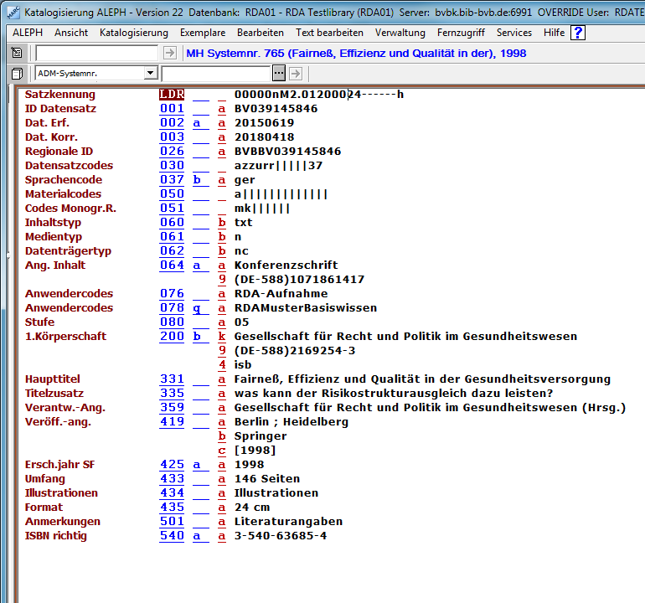
Task: Click the ALEPH application icon in title bar
Action: click(12, 12)
